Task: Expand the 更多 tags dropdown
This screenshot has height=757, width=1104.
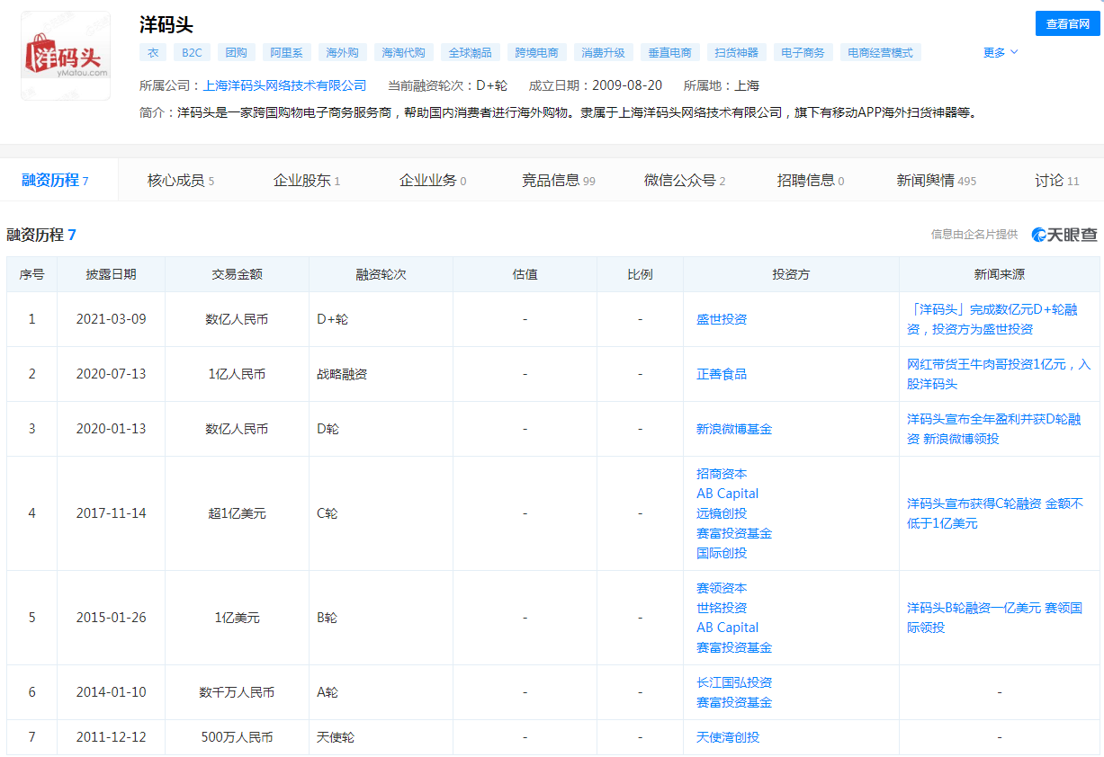Action: tap(1000, 52)
